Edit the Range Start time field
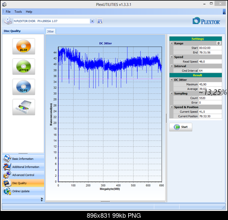The height and width of the screenshot is (220, 228). click(x=210, y=48)
